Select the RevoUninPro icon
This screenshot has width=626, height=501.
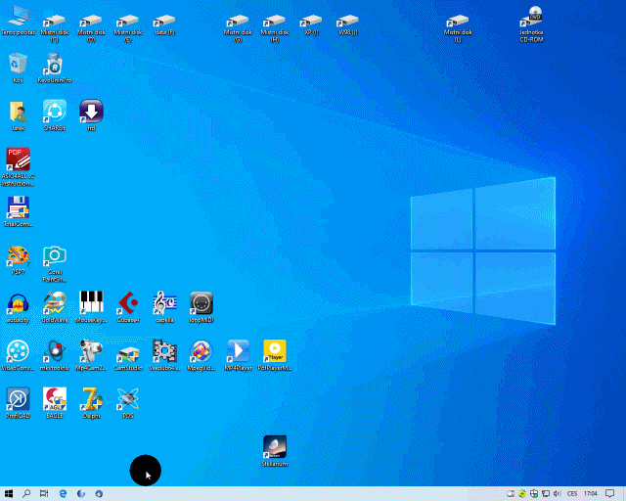(x=55, y=68)
